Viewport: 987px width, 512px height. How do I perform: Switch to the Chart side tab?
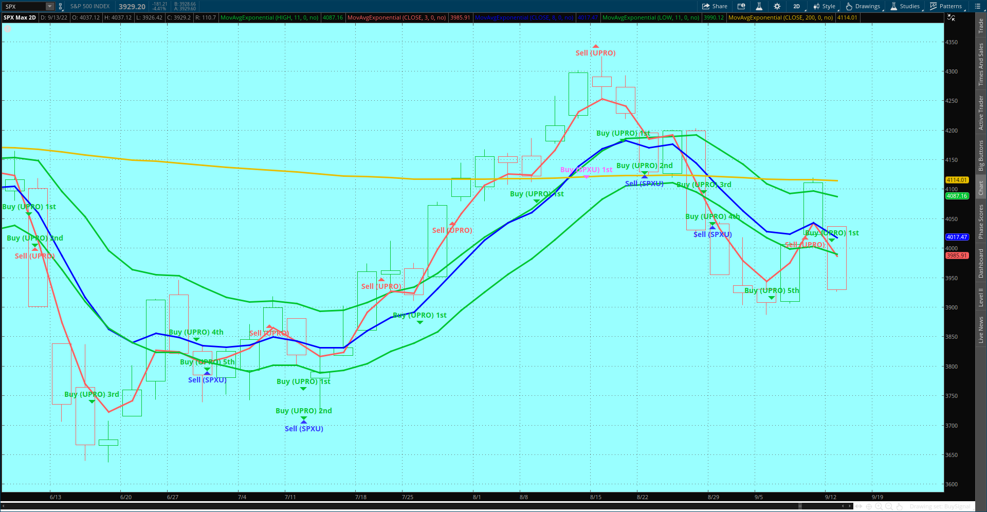pos(981,188)
